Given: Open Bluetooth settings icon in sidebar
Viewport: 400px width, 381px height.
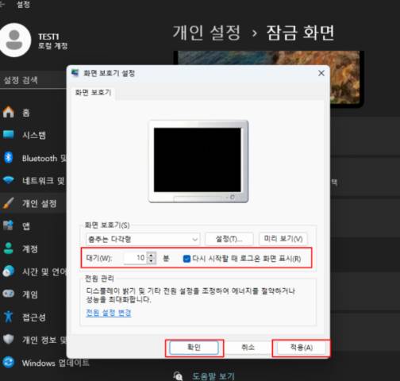Looking at the screenshot, I should point(9,158).
